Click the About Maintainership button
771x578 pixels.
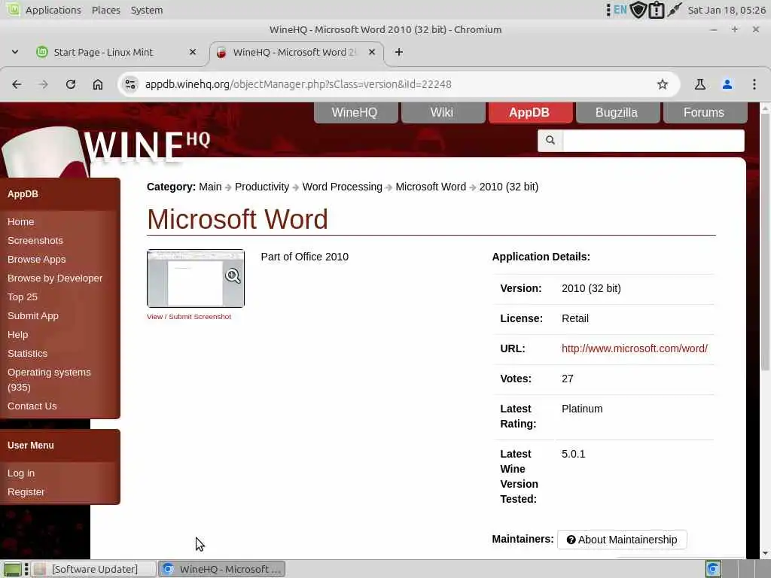(x=622, y=540)
